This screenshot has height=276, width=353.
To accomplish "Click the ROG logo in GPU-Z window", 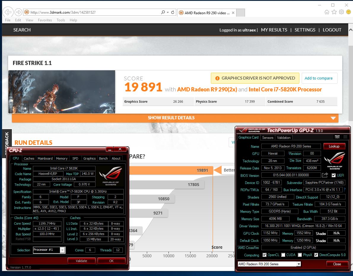I will [335, 161].
